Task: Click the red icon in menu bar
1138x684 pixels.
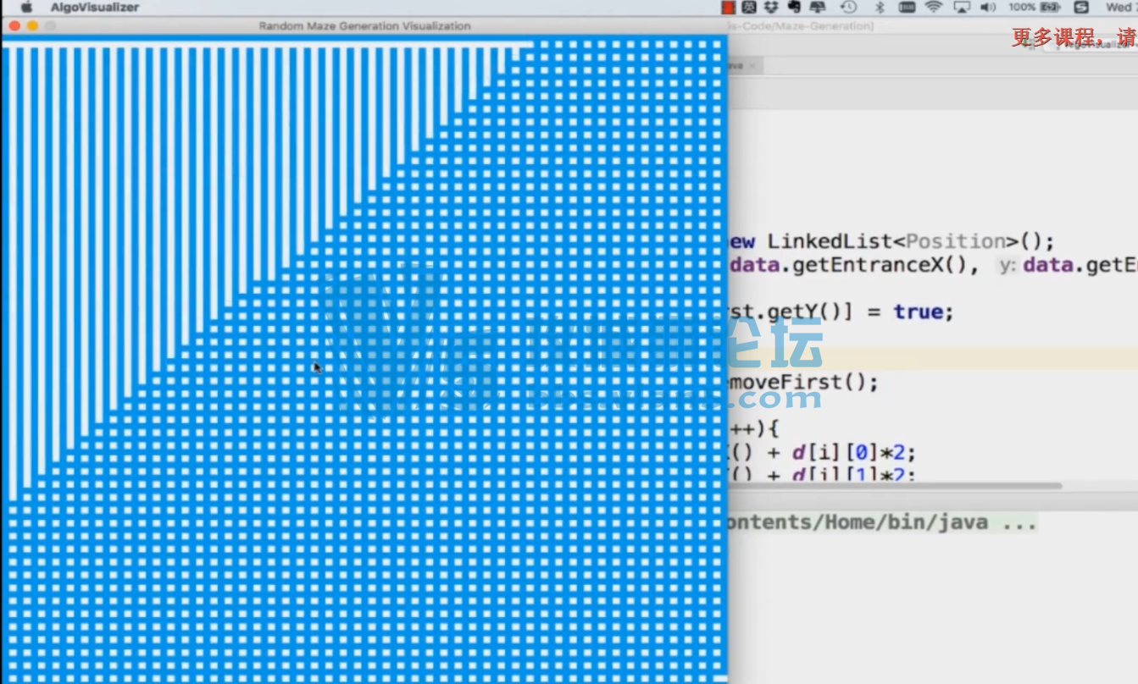Action: pos(728,8)
